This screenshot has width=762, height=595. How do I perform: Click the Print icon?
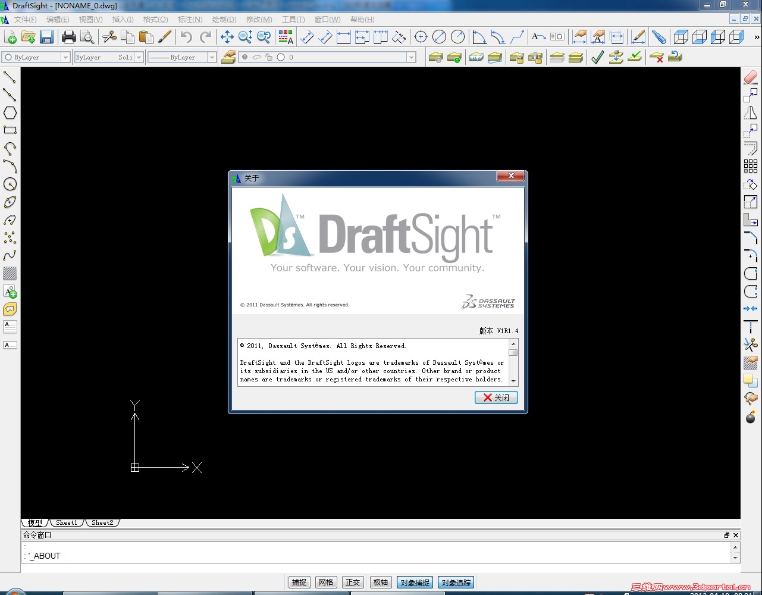coord(69,37)
